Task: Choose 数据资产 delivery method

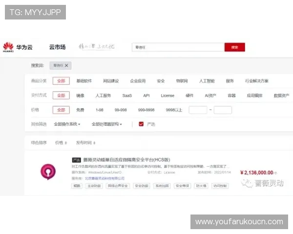Action: coord(281,96)
